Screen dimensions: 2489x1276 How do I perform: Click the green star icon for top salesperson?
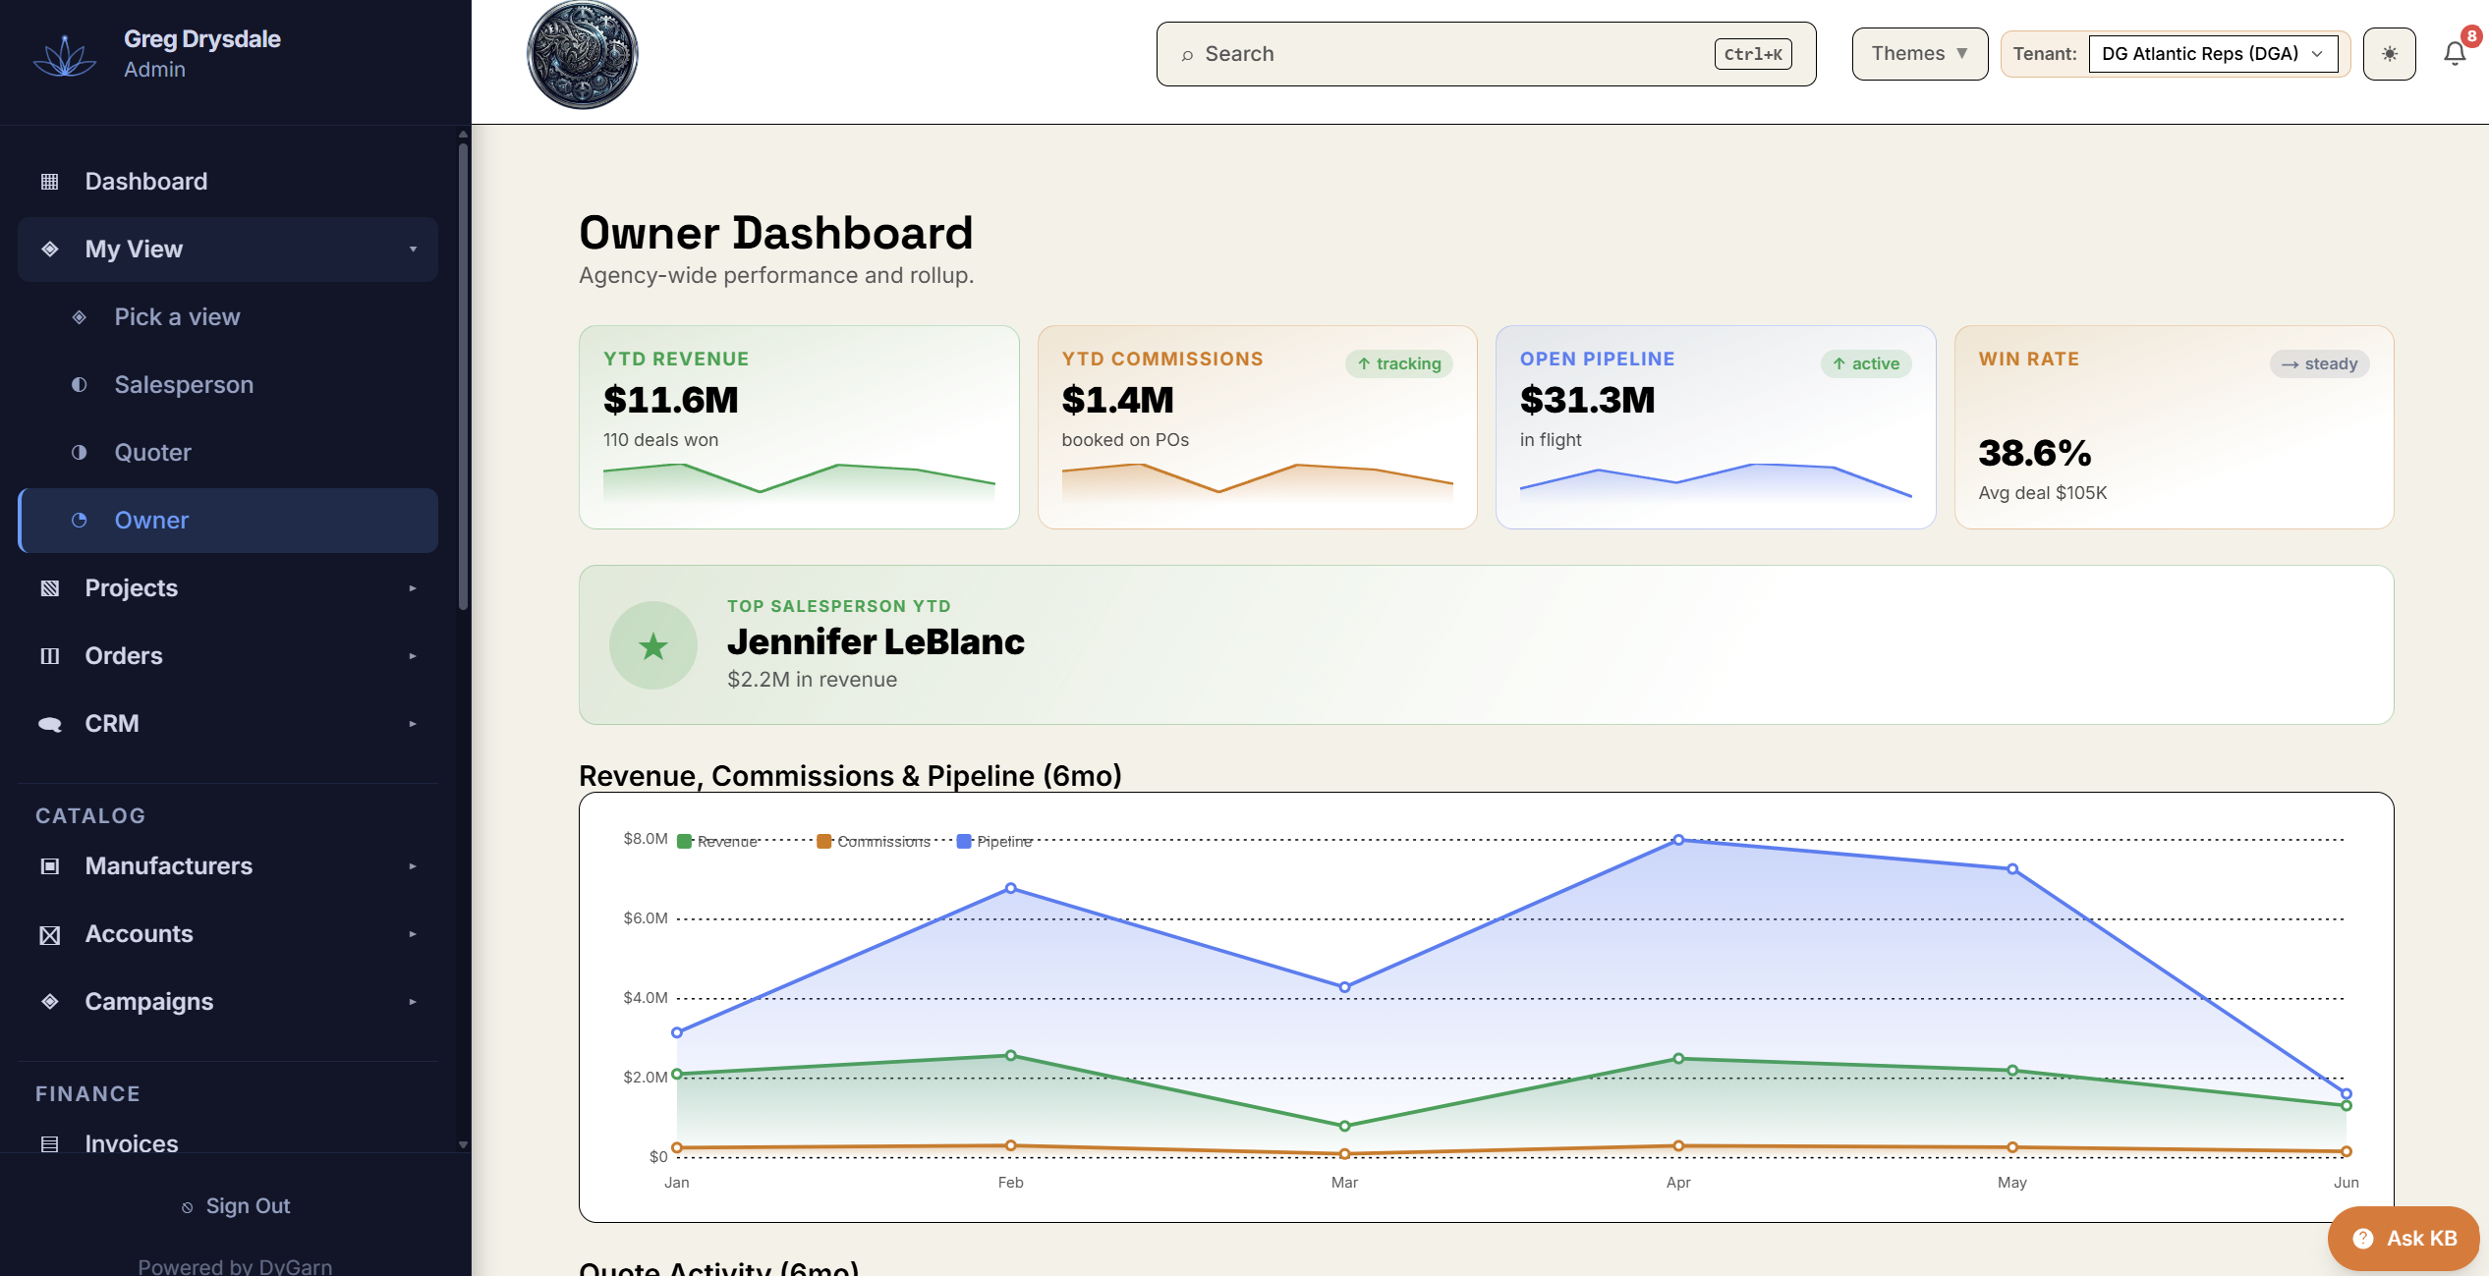pyautogui.click(x=653, y=646)
